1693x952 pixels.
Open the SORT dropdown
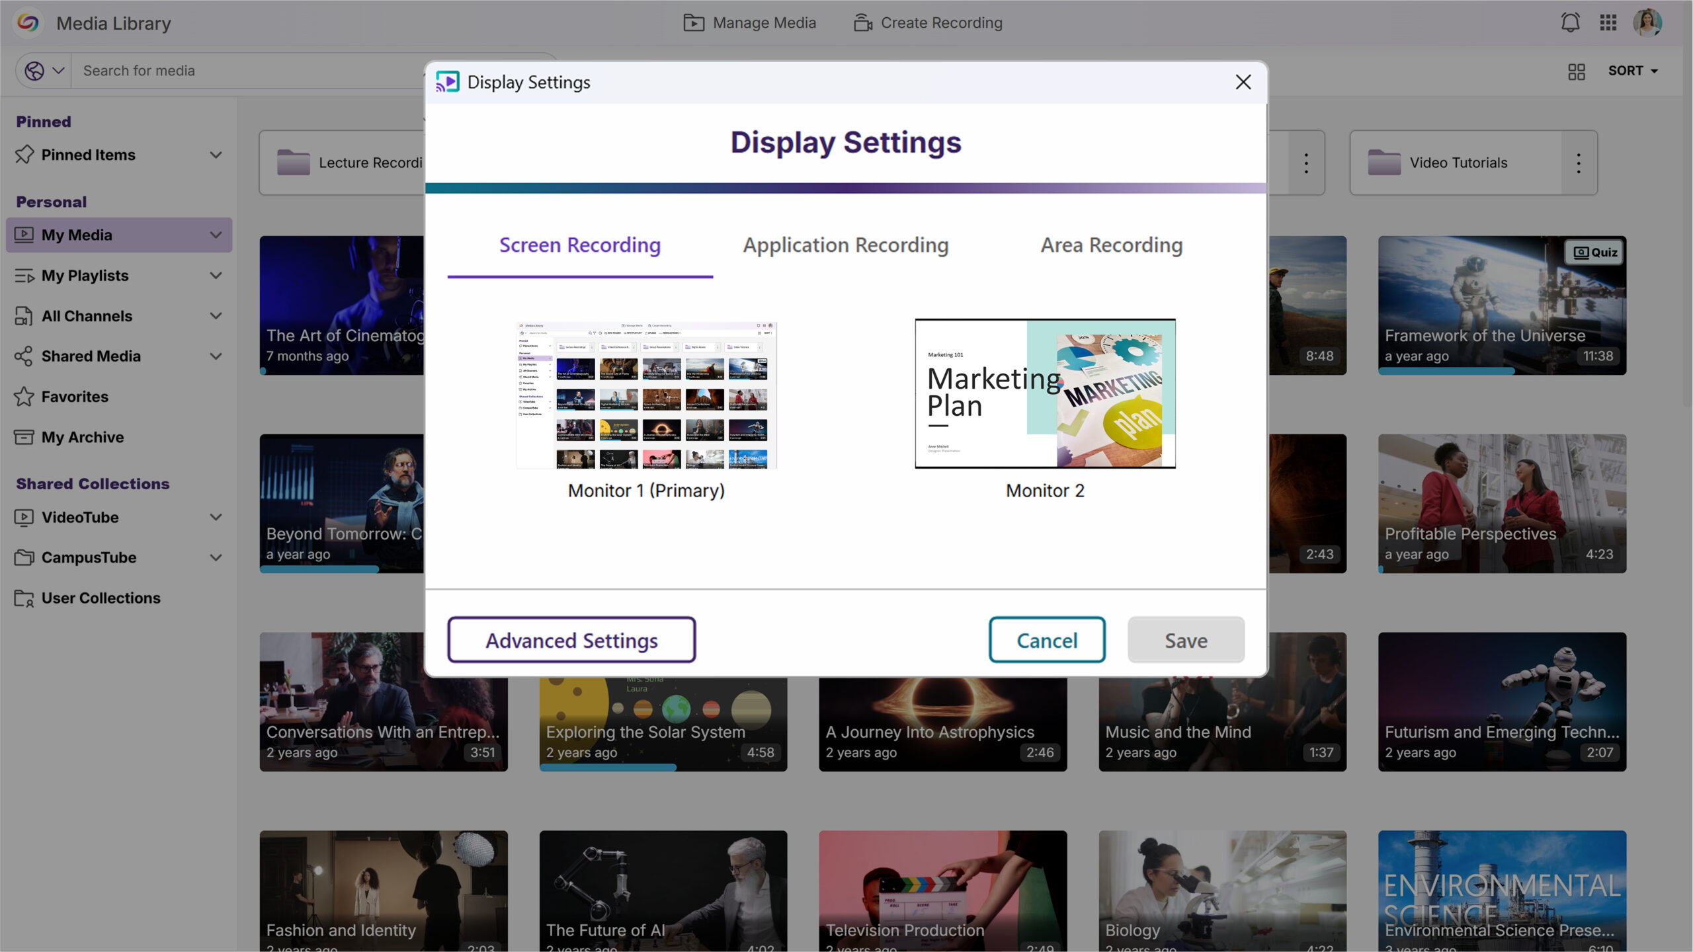(x=1632, y=71)
